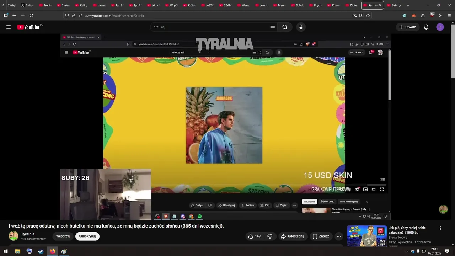Share the video with Udostępnij
Image resolution: width=455 pixels, height=256 pixels.
[293, 236]
